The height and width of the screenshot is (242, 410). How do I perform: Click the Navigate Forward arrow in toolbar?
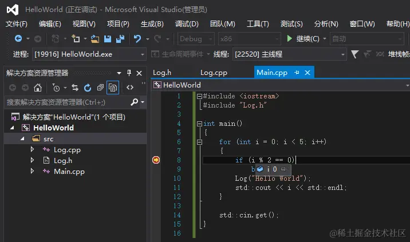click(38, 39)
